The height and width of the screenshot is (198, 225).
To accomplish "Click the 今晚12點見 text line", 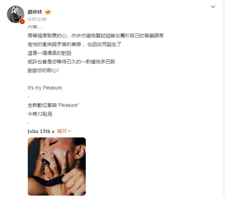I will [40, 114].
